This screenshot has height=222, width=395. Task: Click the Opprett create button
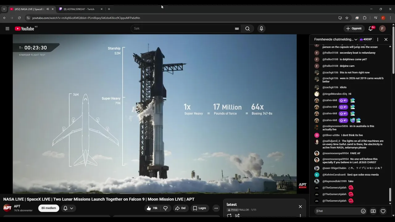coord(354,29)
